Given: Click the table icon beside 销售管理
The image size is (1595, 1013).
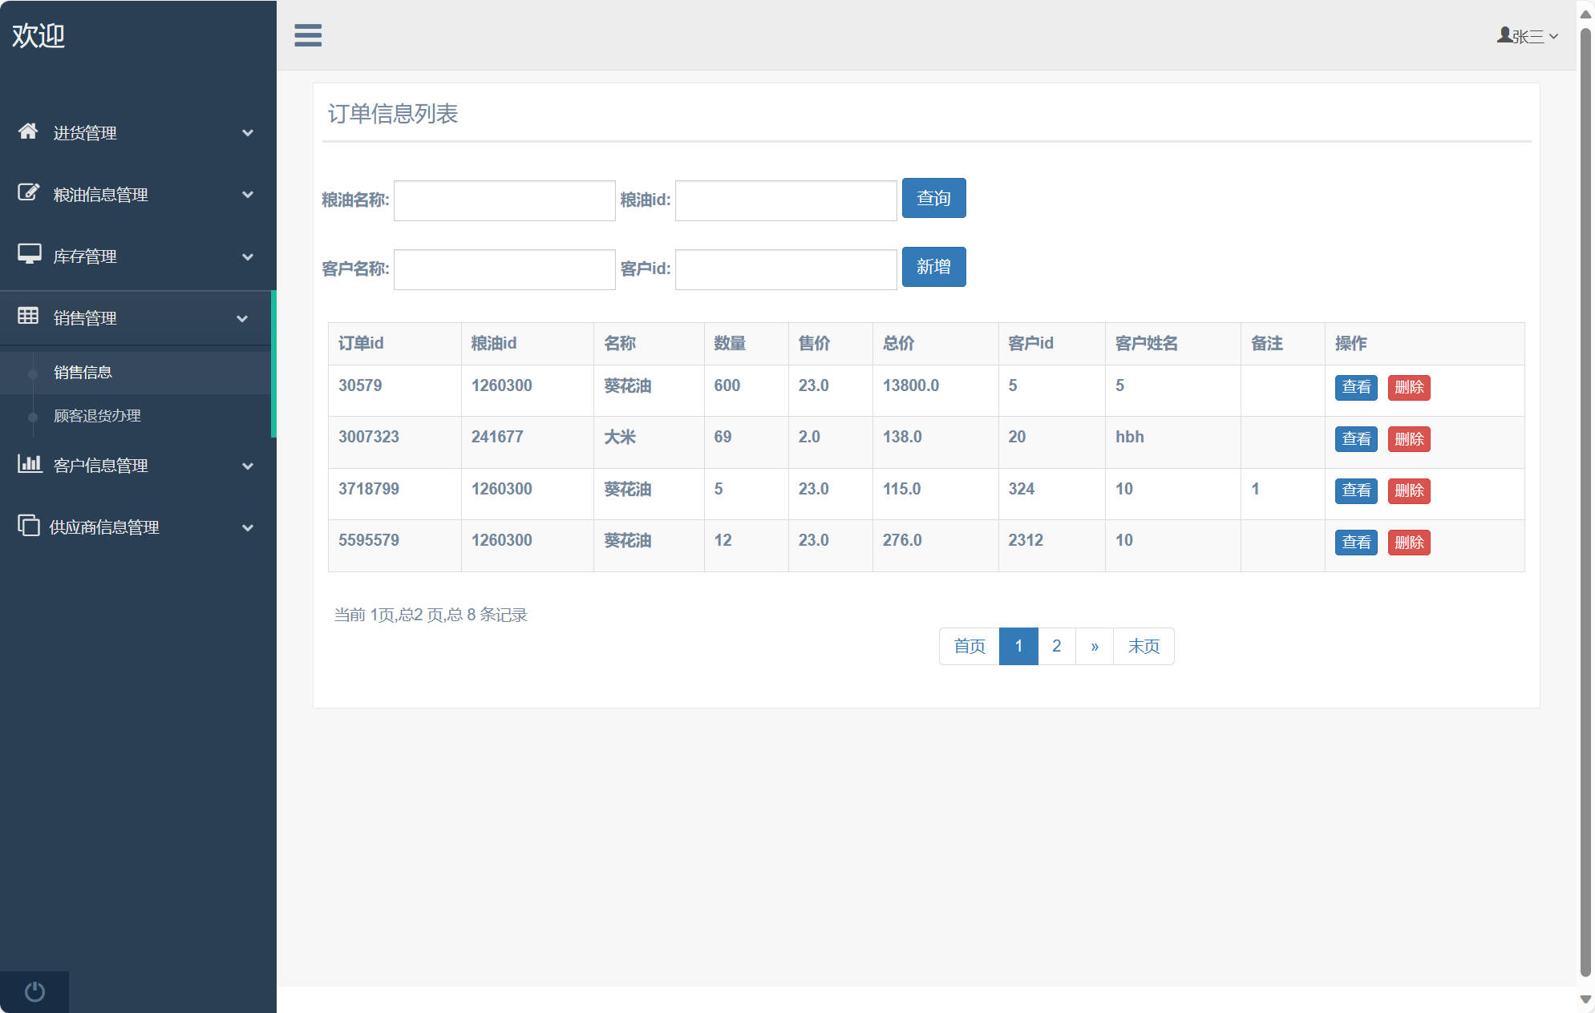Looking at the screenshot, I should pos(28,317).
